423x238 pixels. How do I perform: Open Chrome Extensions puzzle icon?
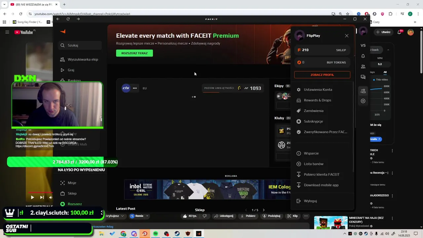tap(390, 14)
